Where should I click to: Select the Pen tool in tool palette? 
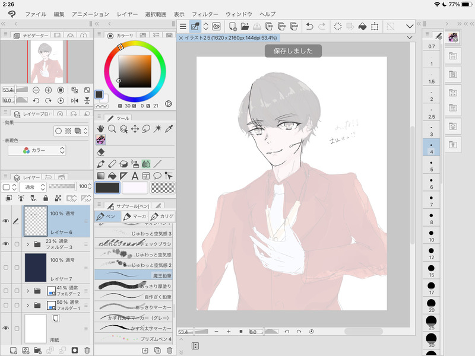click(x=100, y=164)
